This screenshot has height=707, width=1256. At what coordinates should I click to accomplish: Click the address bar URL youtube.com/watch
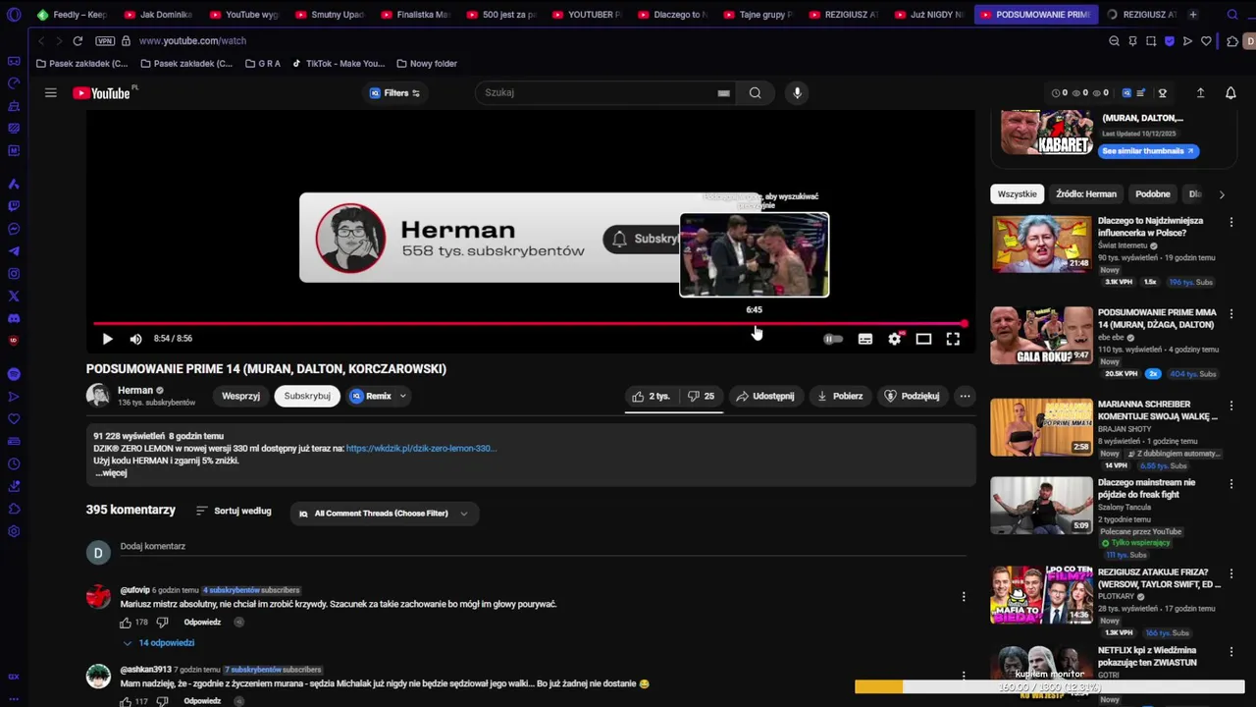[x=192, y=41]
